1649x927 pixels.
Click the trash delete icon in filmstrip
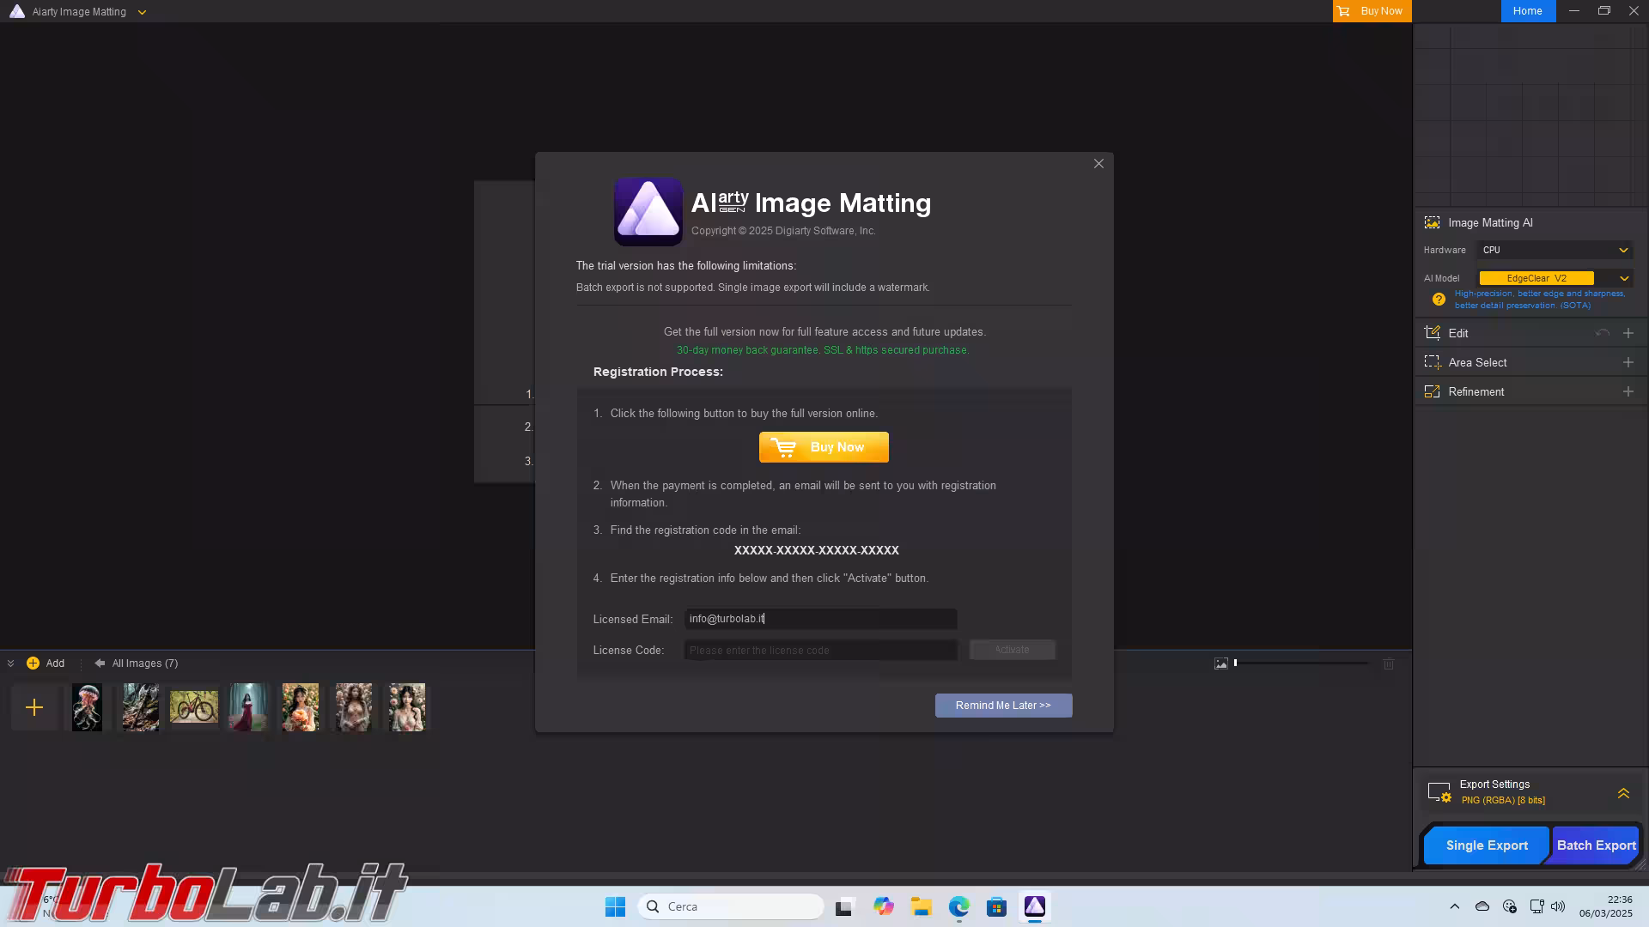tap(1389, 663)
